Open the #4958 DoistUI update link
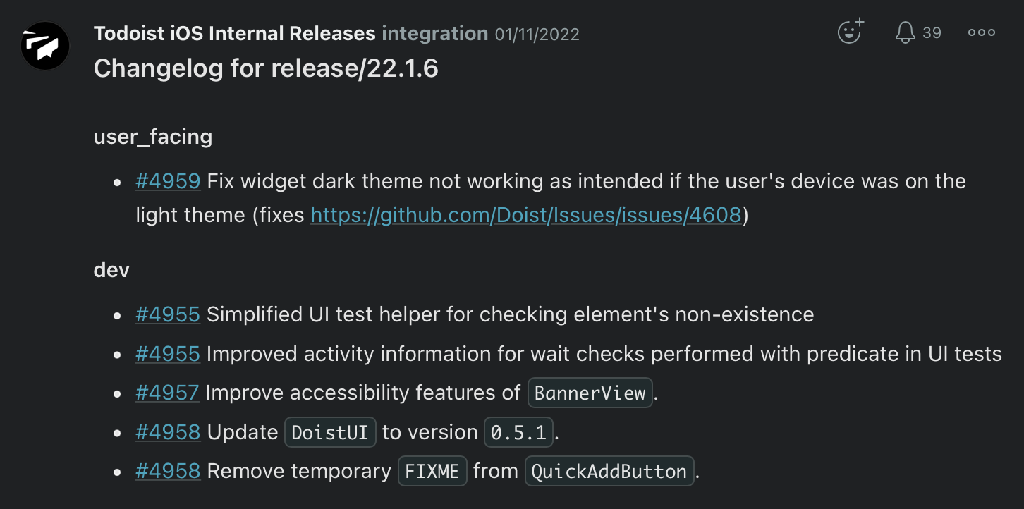1024x509 pixels. pyautogui.click(x=168, y=432)
